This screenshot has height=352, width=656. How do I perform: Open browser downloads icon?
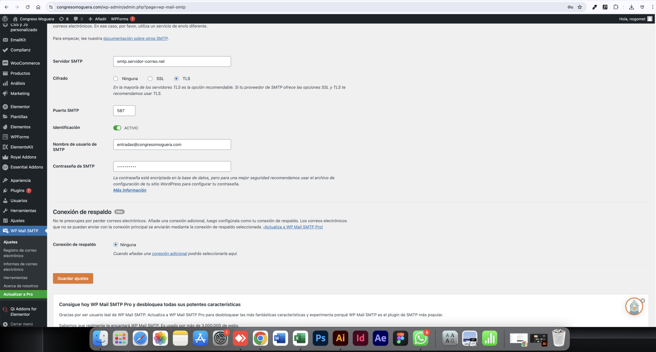(x=631, y=7)
